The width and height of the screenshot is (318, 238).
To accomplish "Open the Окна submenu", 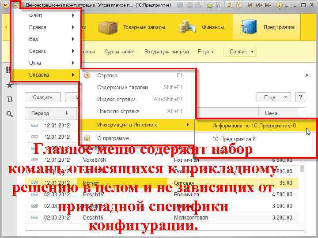I will (x=45, y=63).
